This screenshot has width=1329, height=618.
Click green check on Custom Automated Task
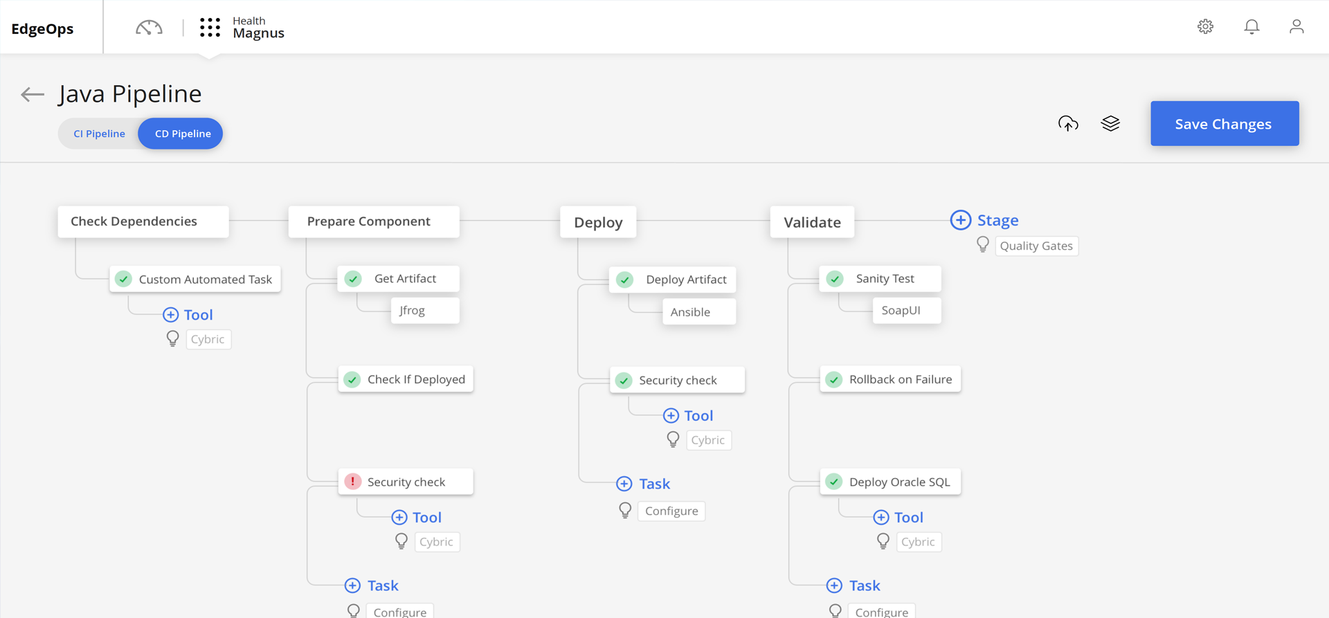[x=123, y=280]
